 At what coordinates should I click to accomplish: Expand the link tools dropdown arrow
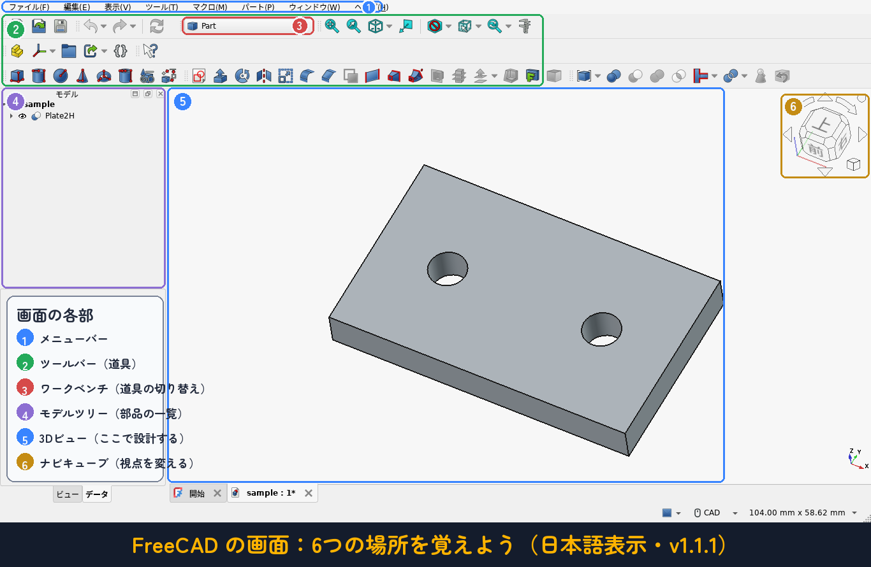[104, 50]
